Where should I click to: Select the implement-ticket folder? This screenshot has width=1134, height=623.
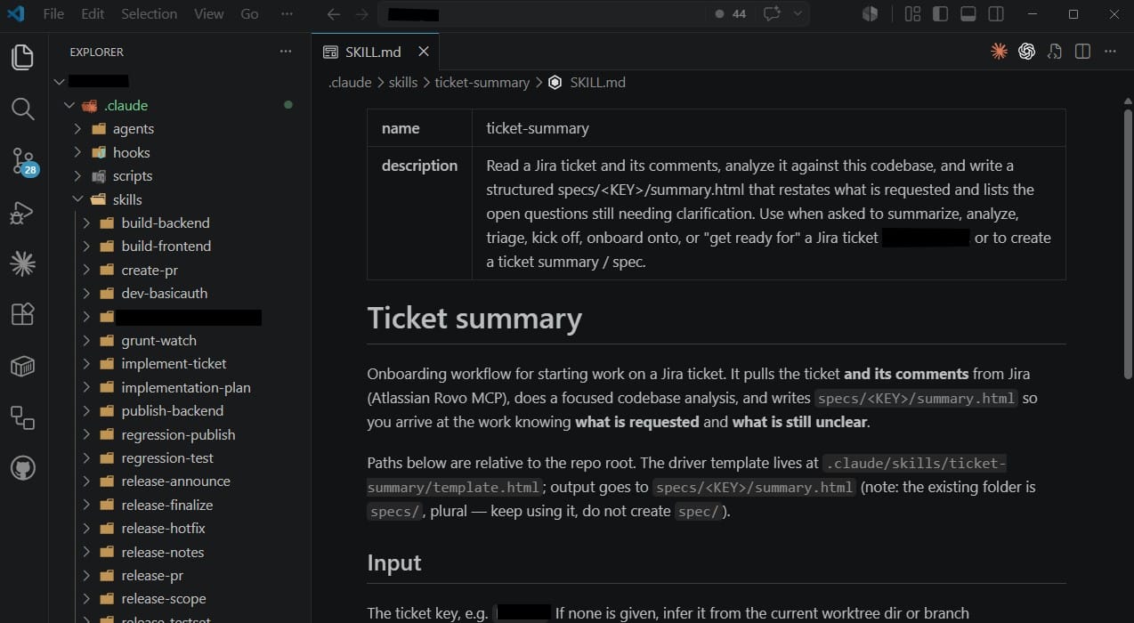[x=174, y=363]
